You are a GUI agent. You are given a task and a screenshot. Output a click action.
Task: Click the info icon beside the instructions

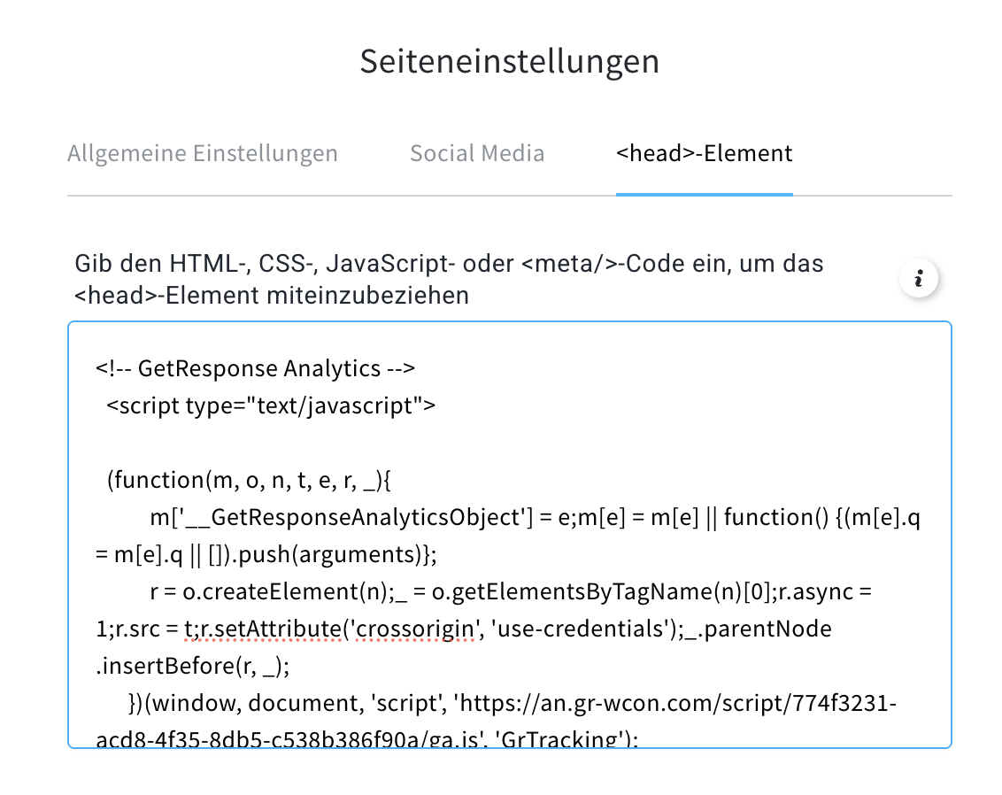(918, 279)
